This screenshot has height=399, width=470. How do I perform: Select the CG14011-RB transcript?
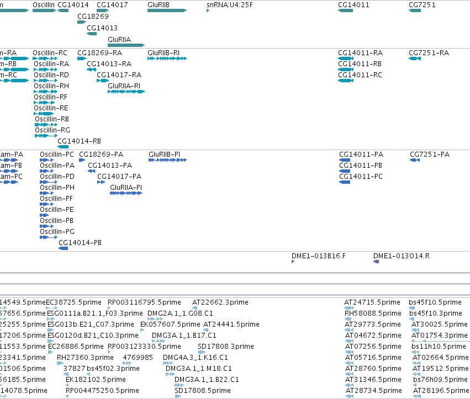coord(360,64)
